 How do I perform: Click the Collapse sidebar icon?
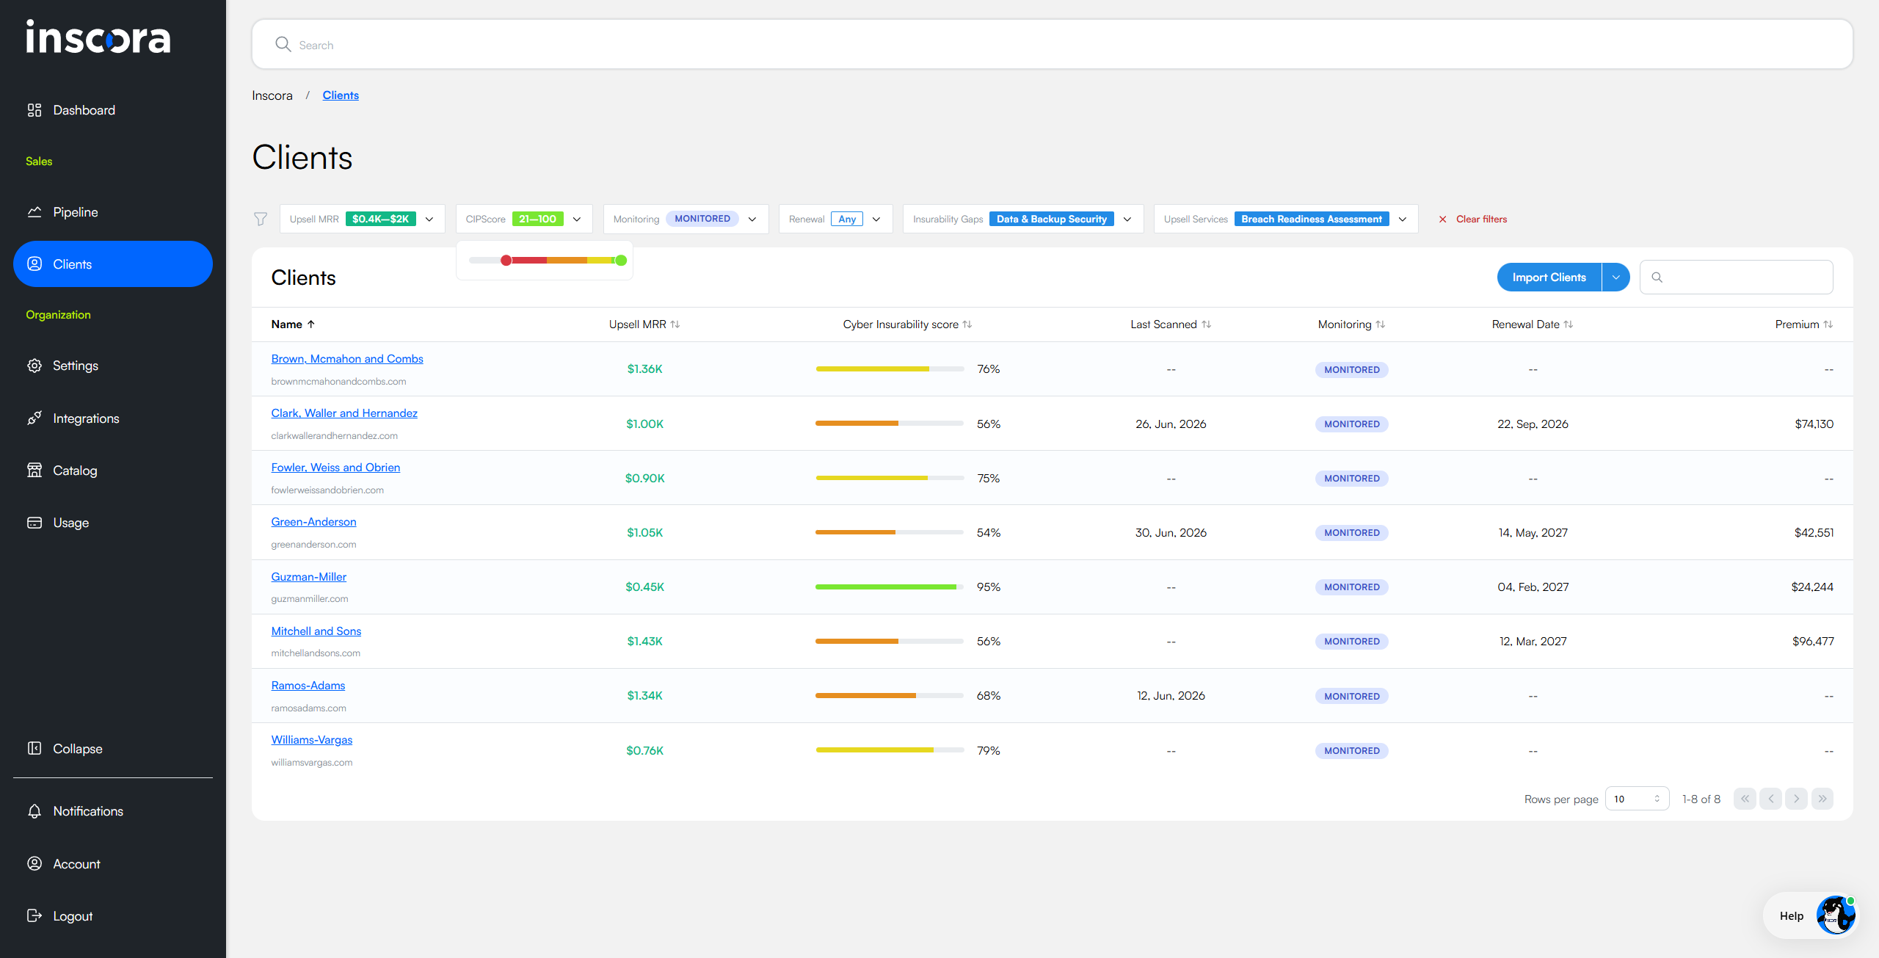click(x=34, y=749)
